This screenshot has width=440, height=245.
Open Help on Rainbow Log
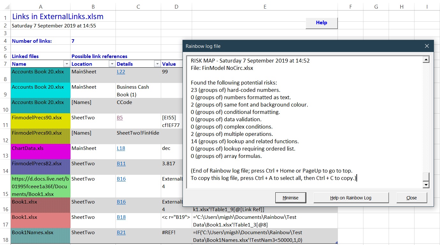(x=351, y=198)
